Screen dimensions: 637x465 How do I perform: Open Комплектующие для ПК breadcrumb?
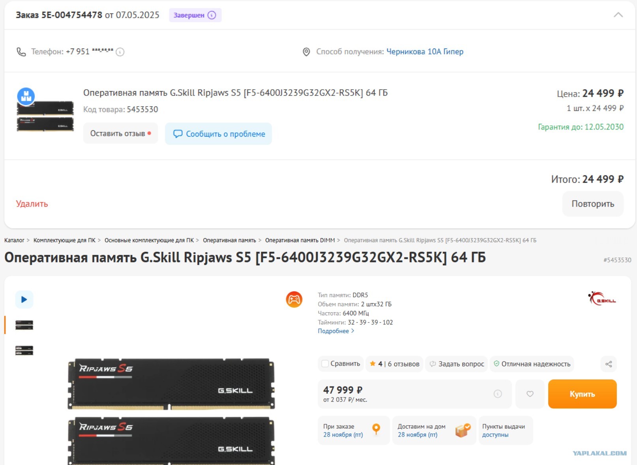[64, 240]
